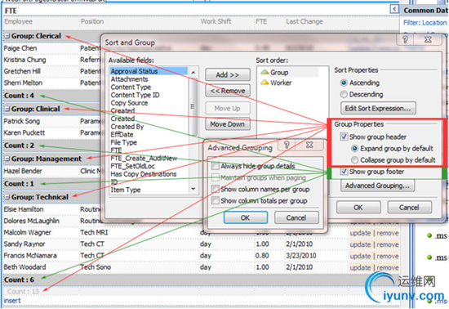The width and height of the screenshot is (449, 309).
Task: Click the Position column header
Action: (x=92, y=21)
